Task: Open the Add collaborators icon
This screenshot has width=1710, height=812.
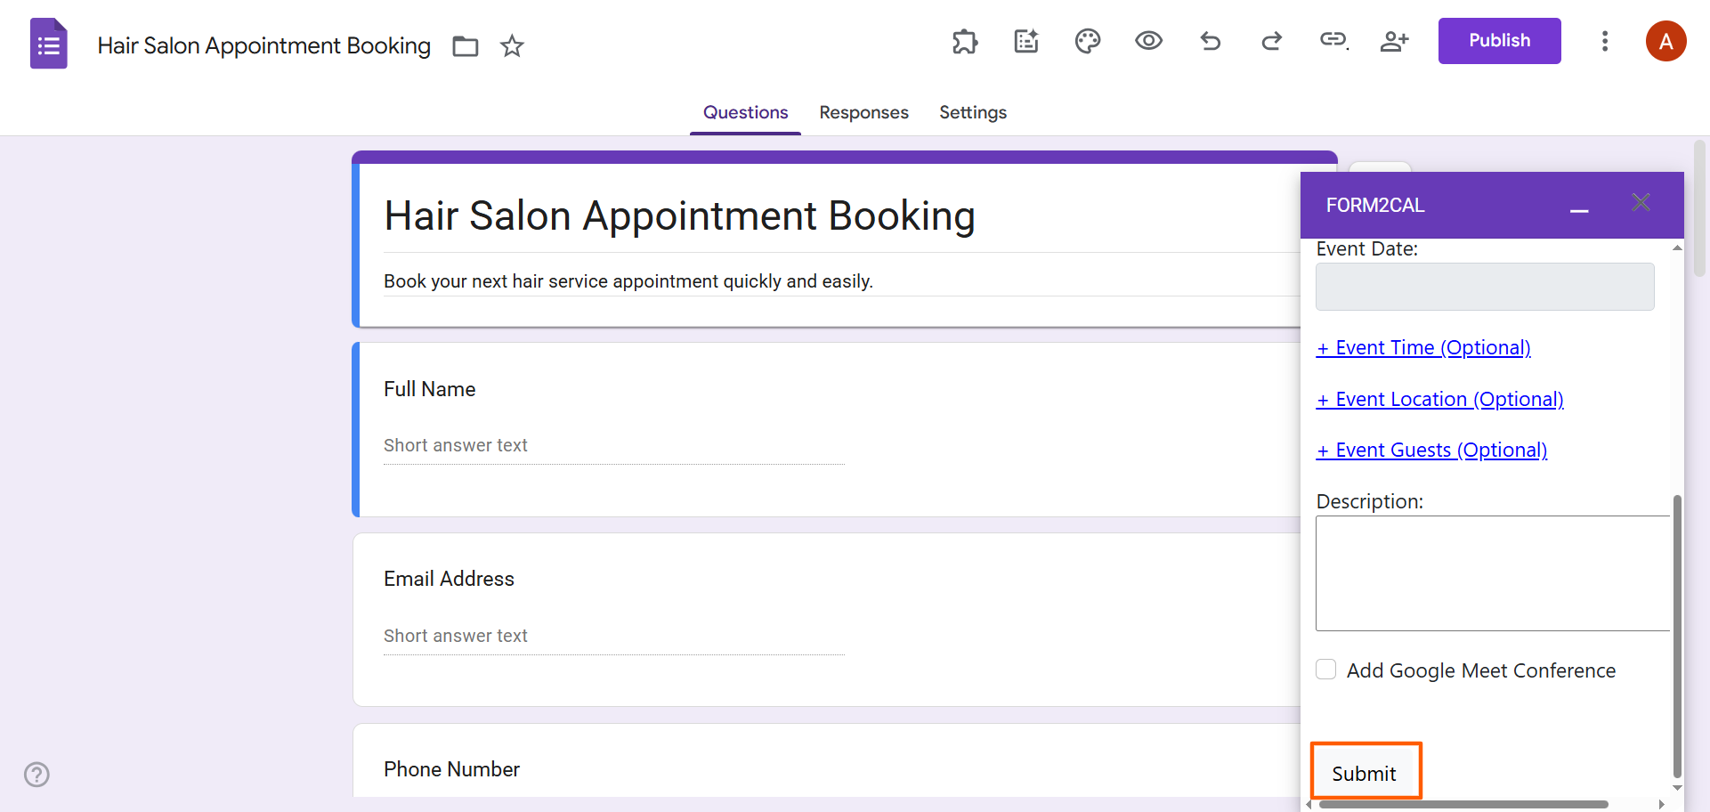Action: pos(1394,41)
